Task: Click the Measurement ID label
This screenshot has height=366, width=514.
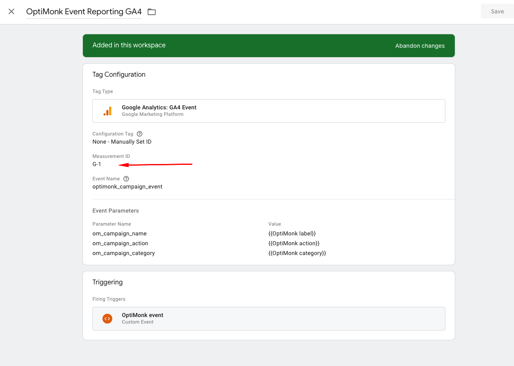Action: (111, 156)
